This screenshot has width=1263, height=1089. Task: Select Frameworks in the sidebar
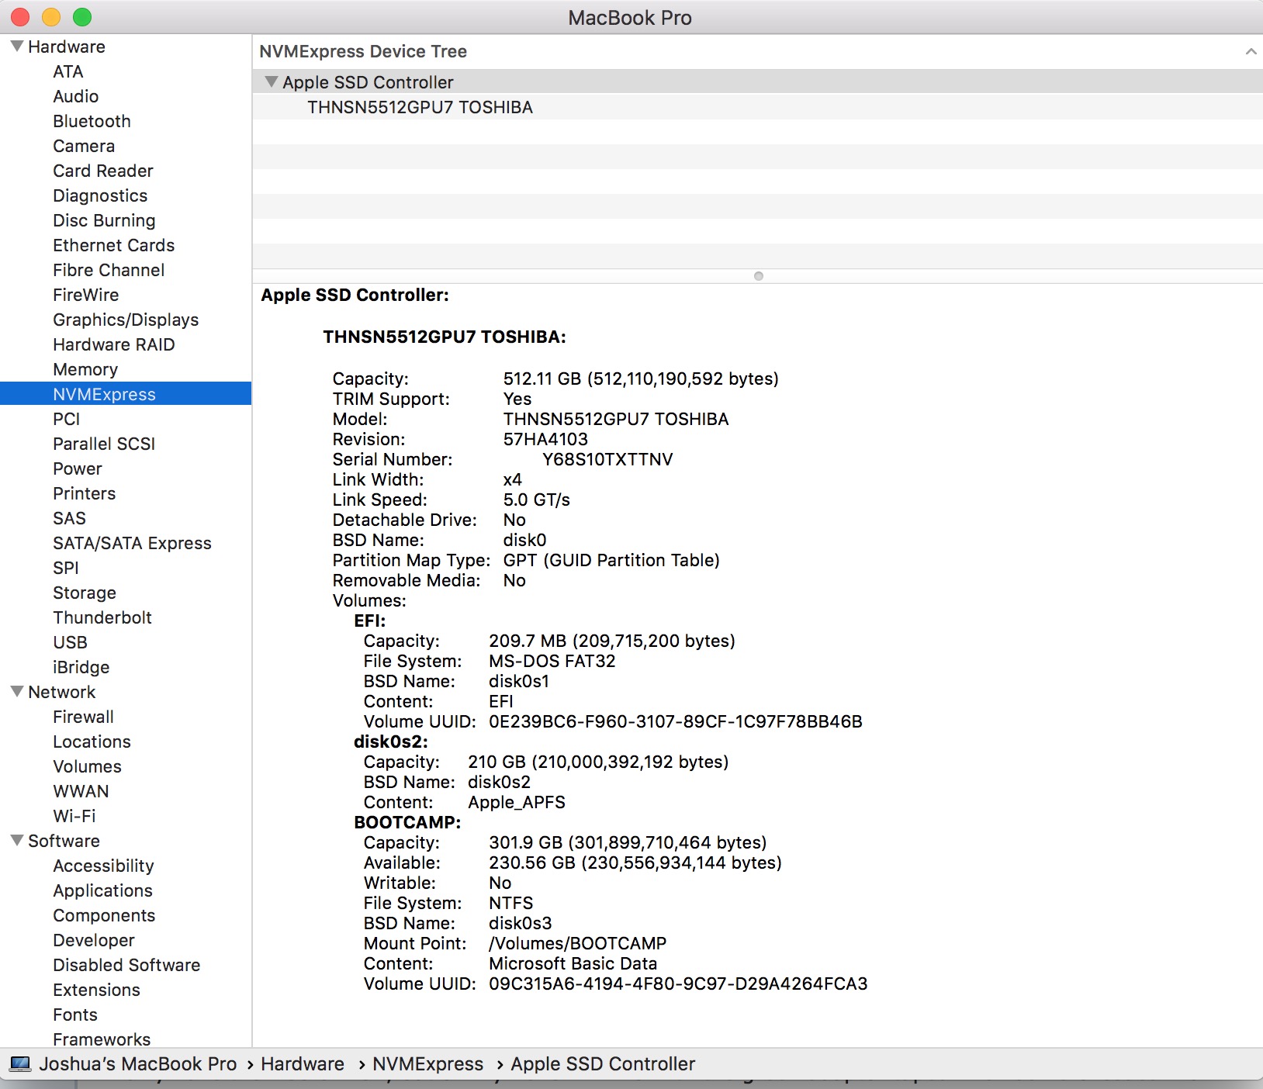(x=102, y=1039)
